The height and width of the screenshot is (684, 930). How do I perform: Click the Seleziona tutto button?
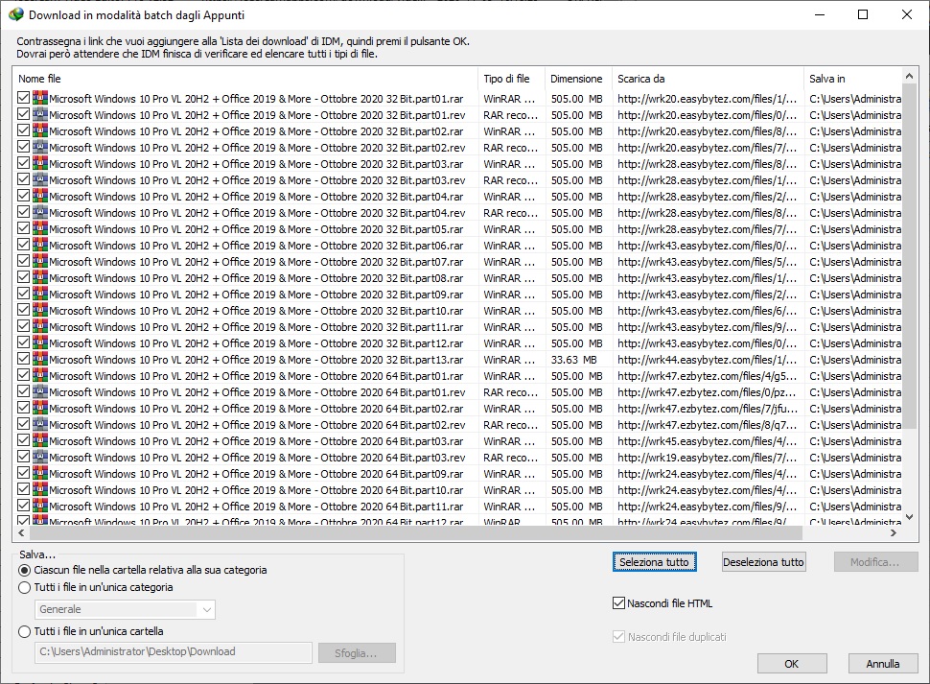pos(654,562)
